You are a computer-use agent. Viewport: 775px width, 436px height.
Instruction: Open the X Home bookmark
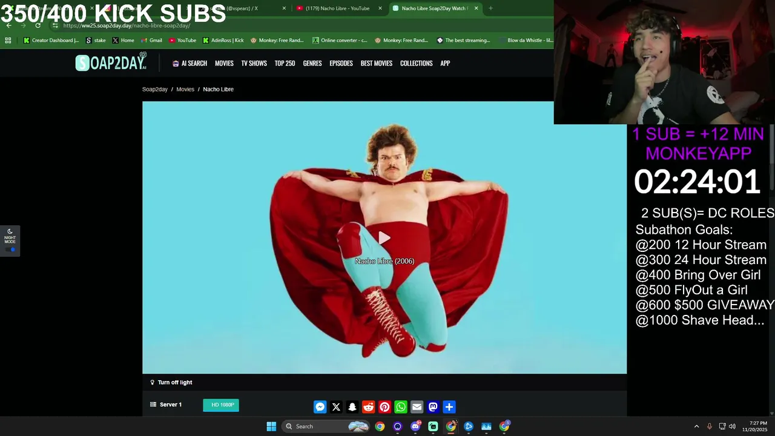pos(123,41)
